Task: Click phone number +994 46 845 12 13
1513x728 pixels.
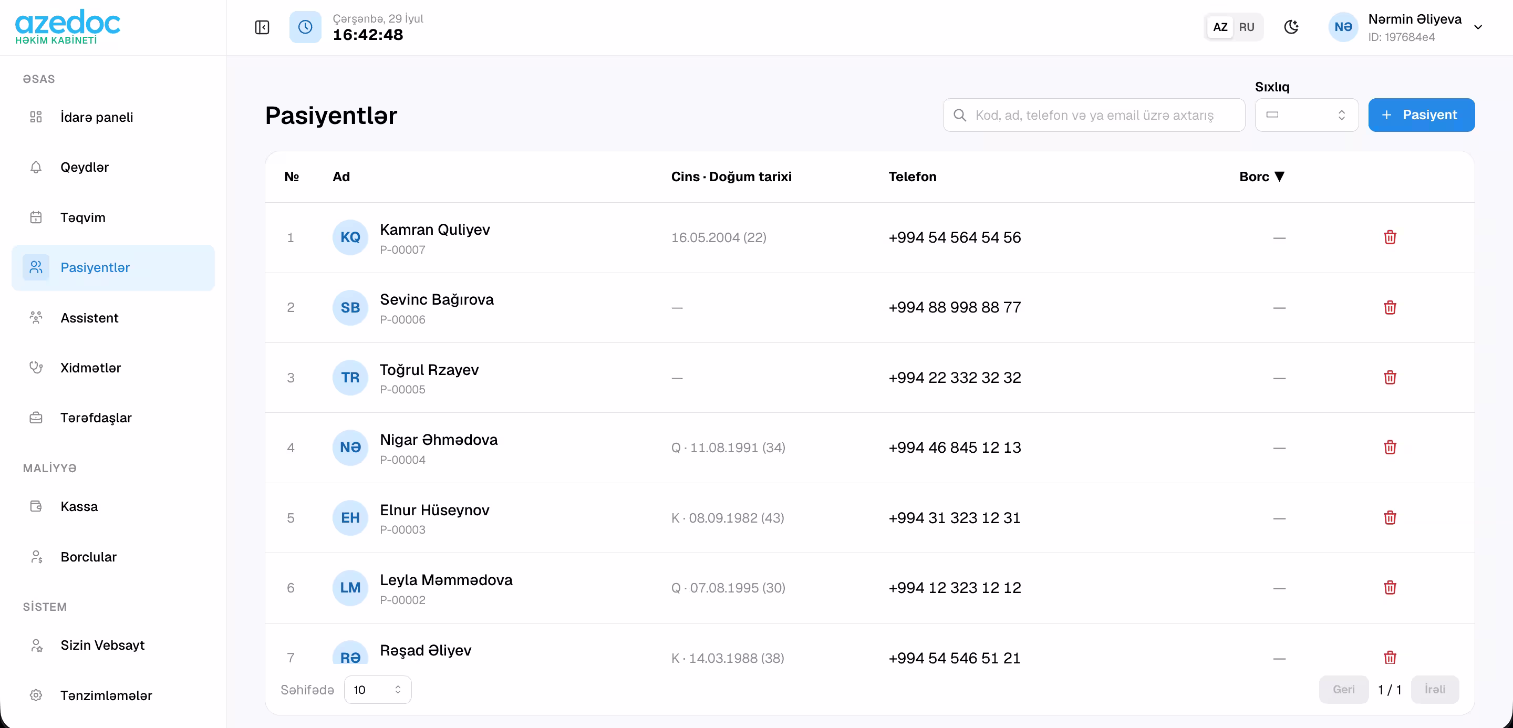Action: click(x=955, y=448)
